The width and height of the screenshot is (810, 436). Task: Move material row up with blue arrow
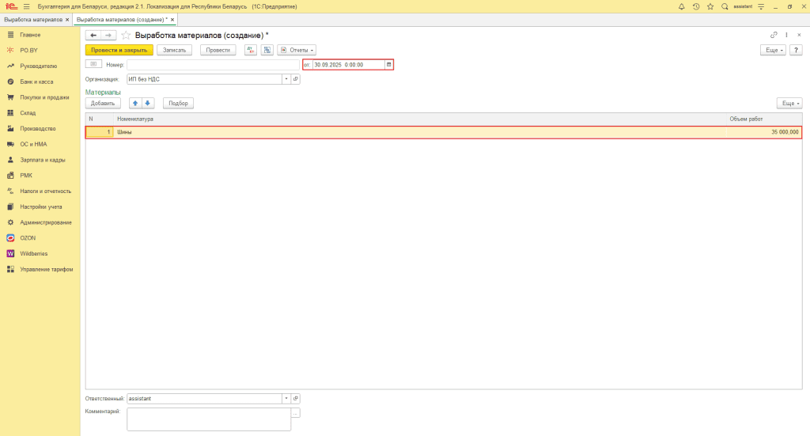135,104
